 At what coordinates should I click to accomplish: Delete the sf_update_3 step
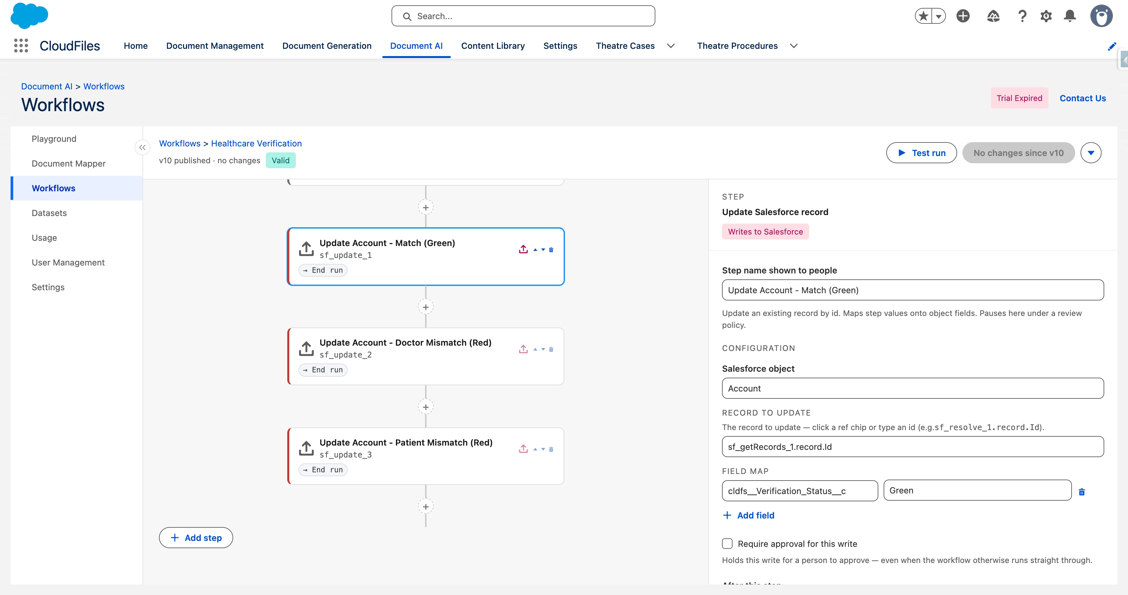tap(551, 449)
